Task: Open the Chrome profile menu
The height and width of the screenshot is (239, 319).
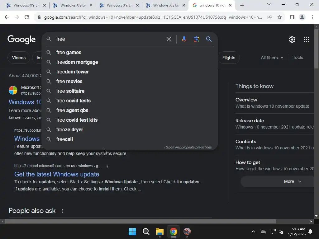Action: tap(302, 17)
